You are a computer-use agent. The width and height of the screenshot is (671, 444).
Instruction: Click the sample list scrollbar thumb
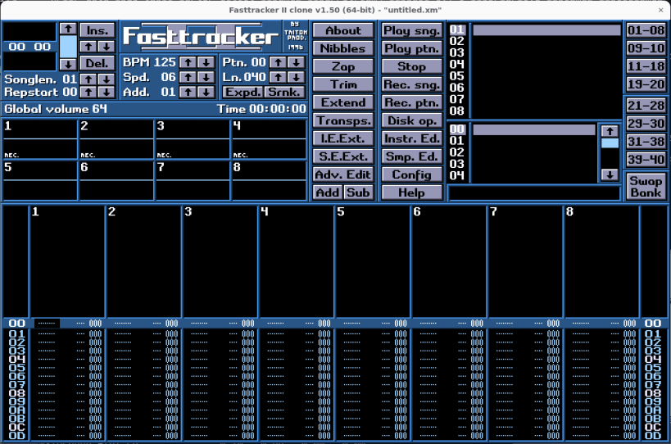[x=610, y=143]
